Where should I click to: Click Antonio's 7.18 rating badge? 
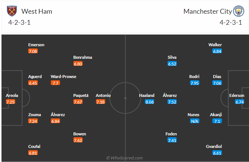tap(100, 102)
